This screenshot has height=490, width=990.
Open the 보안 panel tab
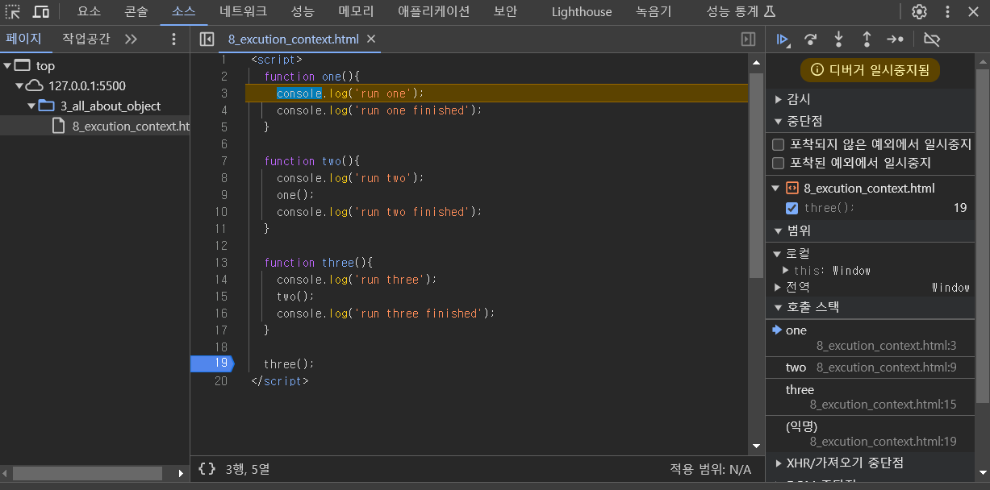[505, 12]
